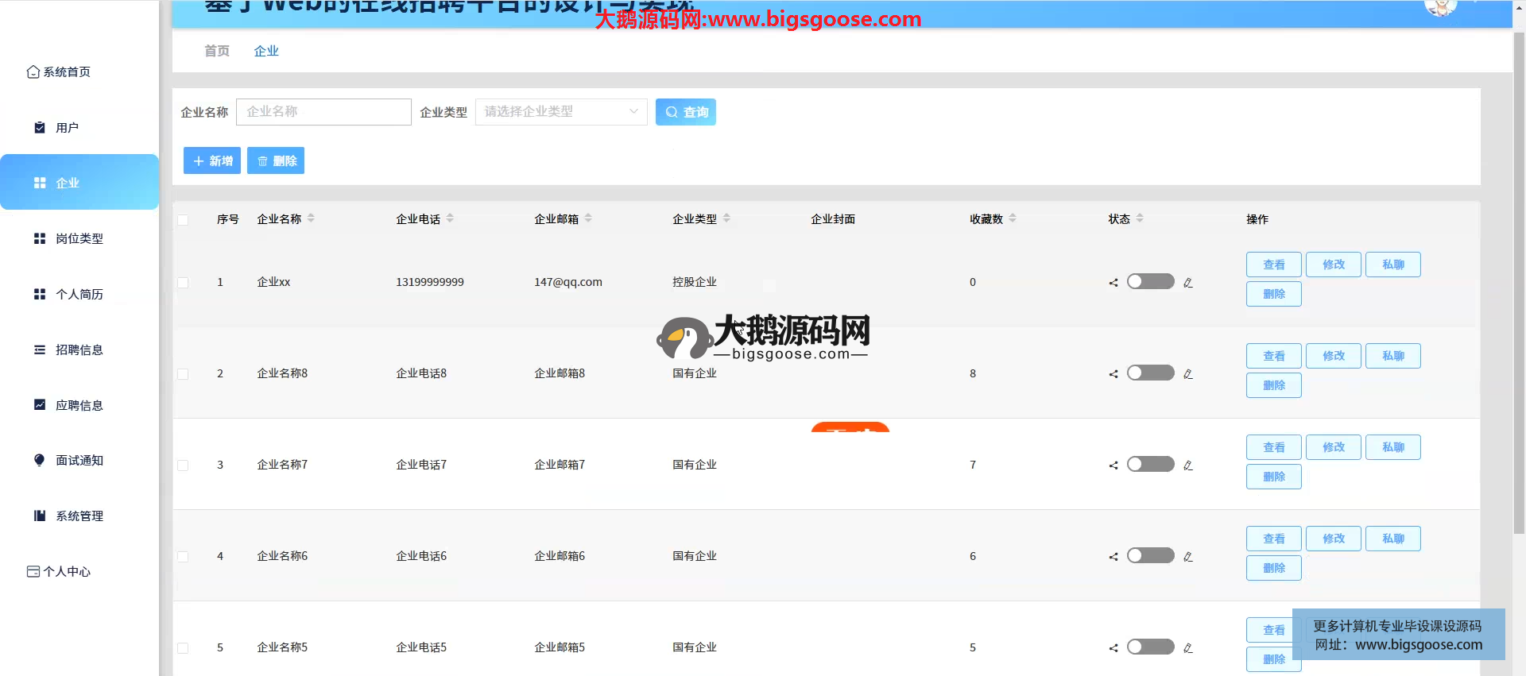This screenshot has width=1526, height=676.
Task: Click the edit pencil icon in row 3
Action: (x=1187, y=465)
